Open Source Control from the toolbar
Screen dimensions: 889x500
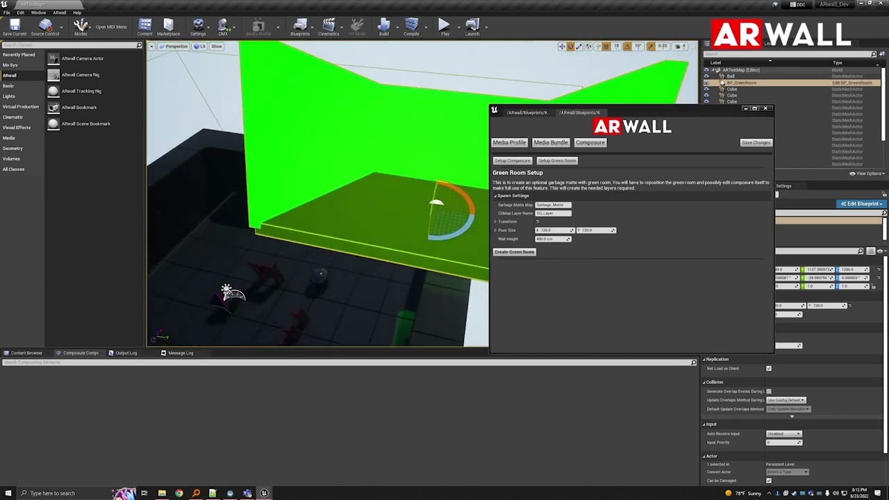click(x=45, y=27)
